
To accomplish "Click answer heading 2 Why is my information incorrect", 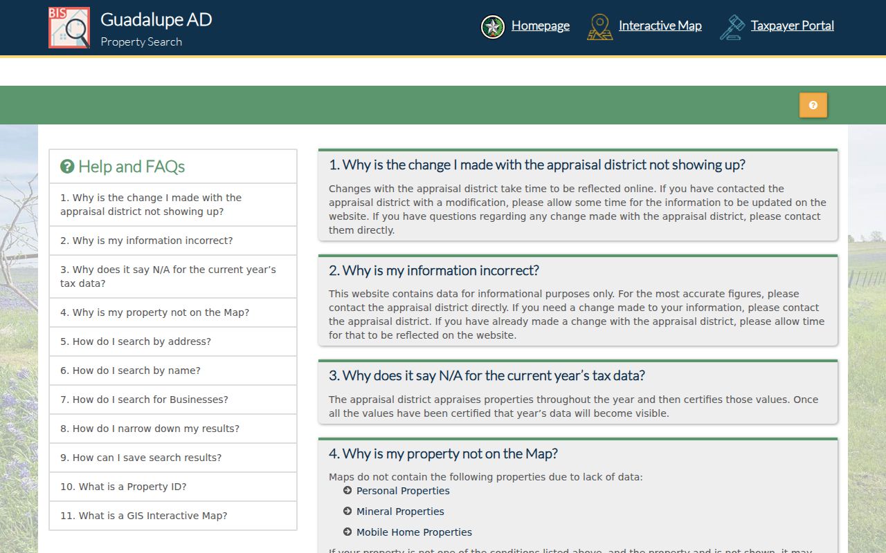I will tap(434, 270).
